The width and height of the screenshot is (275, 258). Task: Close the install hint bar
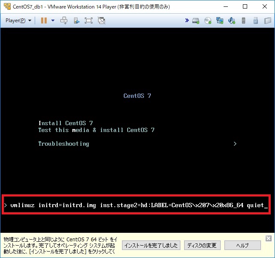coord(269,238)
